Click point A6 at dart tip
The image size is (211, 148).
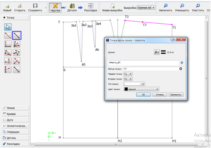click(x=95, y=47)
